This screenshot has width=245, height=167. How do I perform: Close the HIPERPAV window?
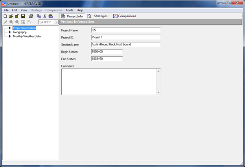237,3
